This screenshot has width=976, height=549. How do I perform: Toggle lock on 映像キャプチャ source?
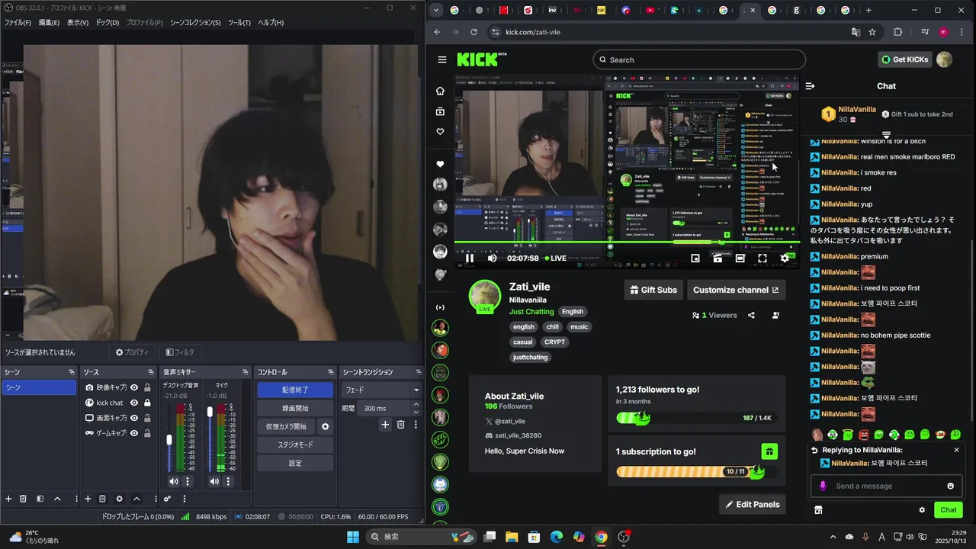(147, 387)
